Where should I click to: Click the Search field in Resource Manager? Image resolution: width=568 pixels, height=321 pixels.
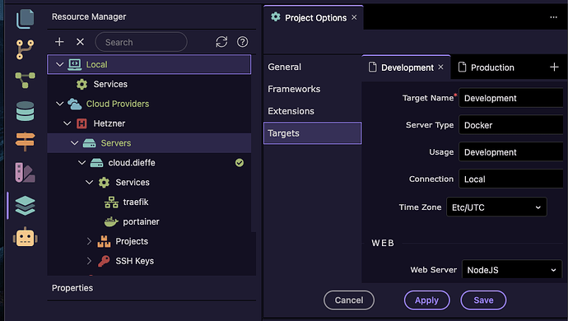click(141, 42)
